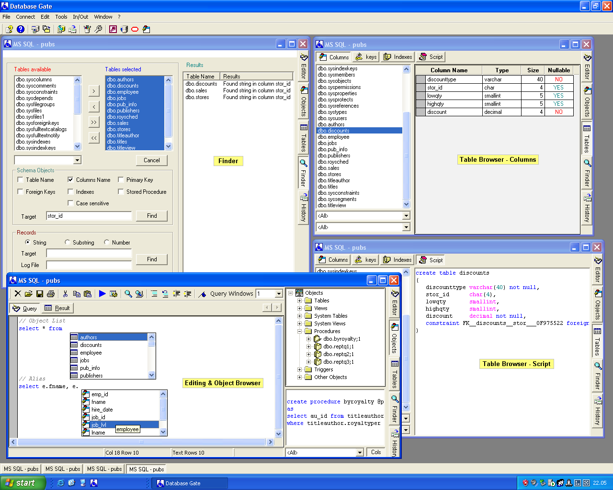Click the Cancel button in Finder

pyautogui.click(x=152, y=160)
